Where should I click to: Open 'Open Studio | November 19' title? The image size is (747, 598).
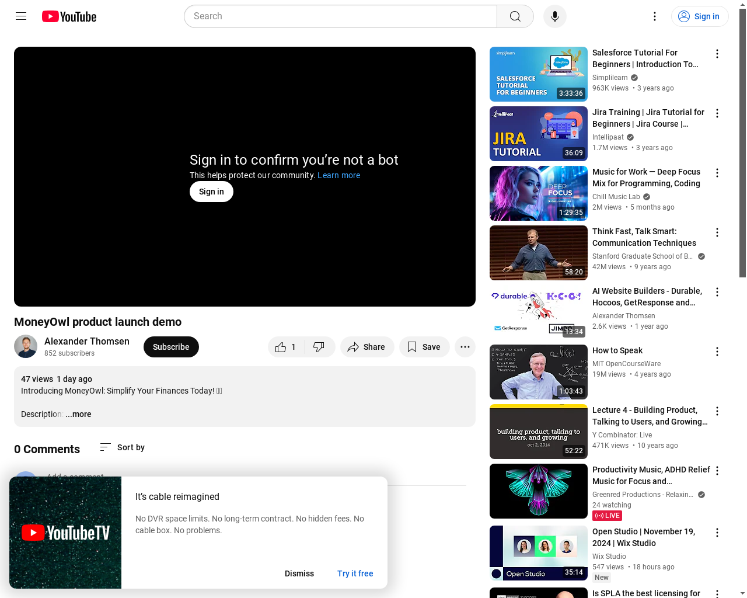(644, 537)
